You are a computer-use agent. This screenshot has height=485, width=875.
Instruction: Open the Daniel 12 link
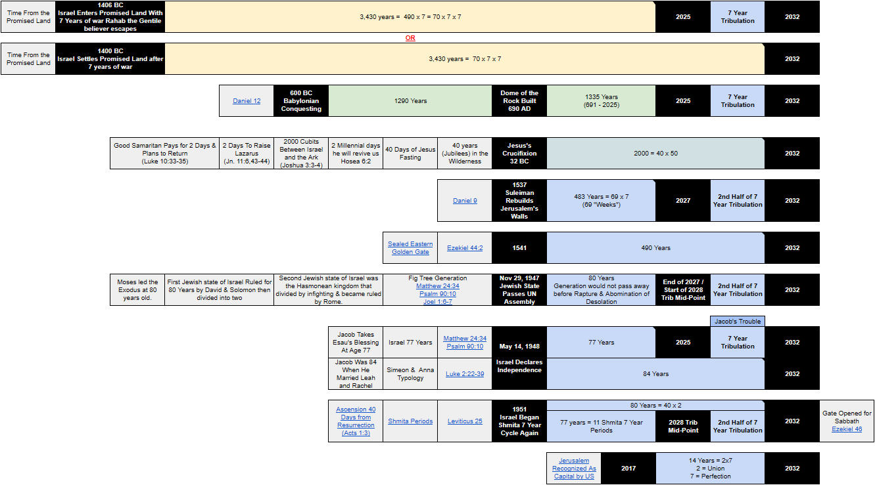click(247, 101)
